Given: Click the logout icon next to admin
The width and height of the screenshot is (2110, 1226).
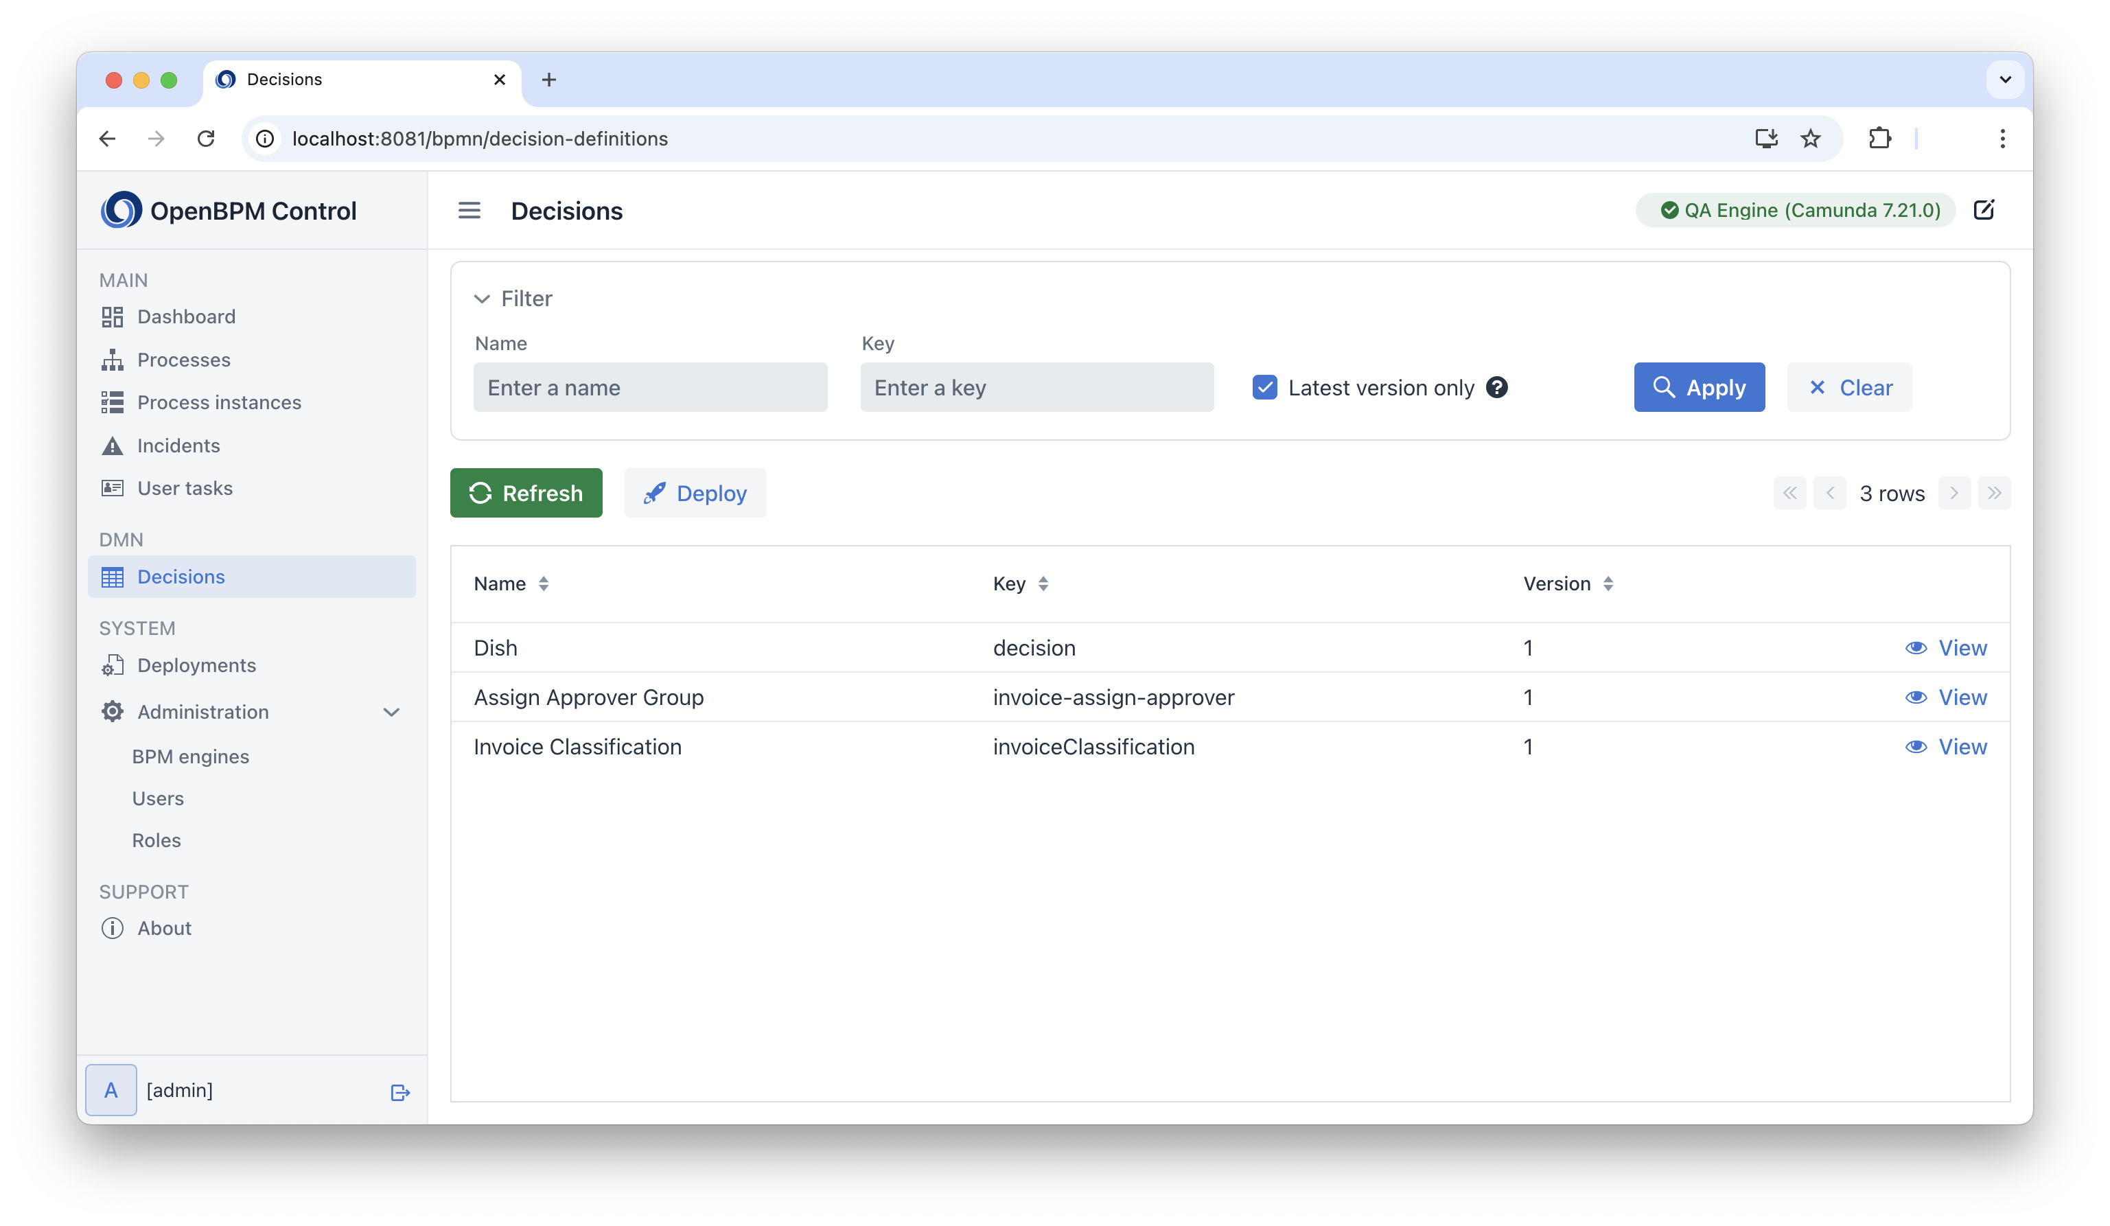Looking at the screenshot, I should tap(400, 1092).
